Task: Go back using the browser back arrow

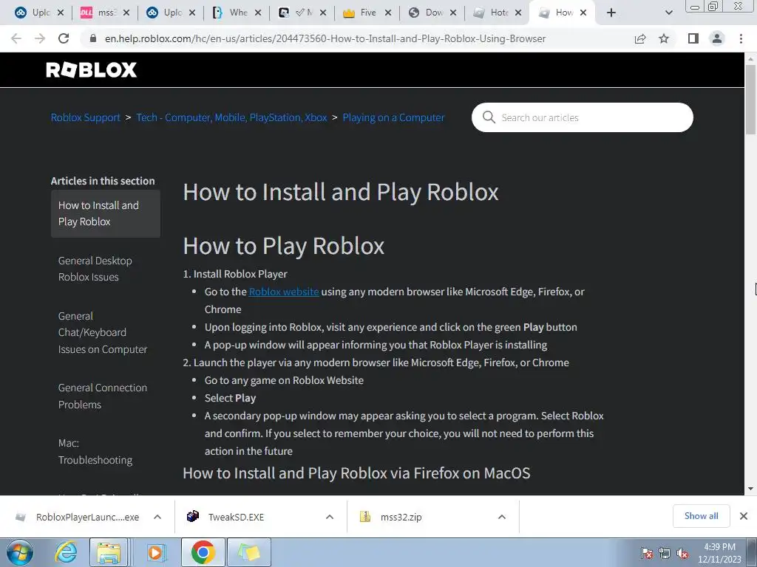Action: pyautogui.click(x=16, y=38)
